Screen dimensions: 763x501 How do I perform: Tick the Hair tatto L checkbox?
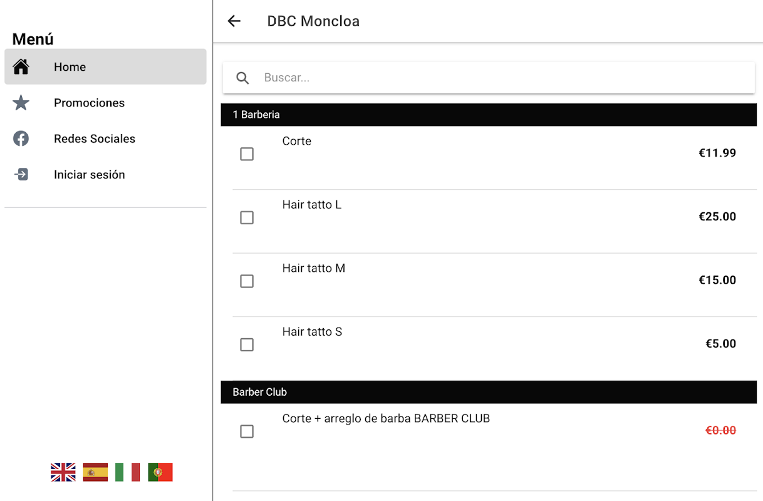point(247,217)
